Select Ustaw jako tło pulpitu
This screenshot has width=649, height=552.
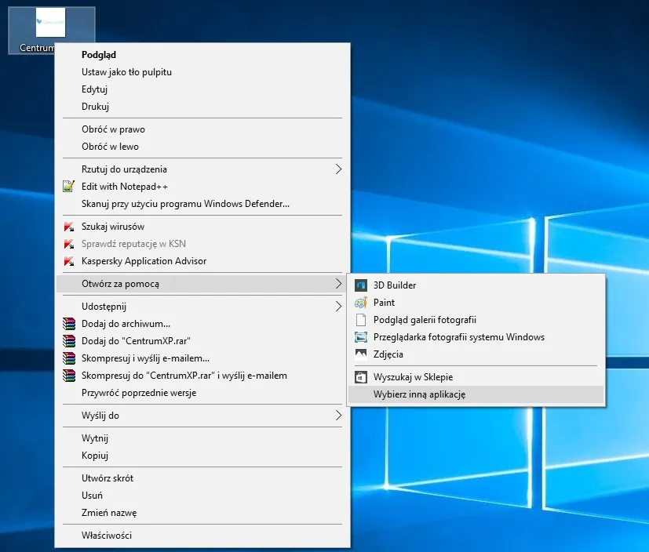tap(126, 72)
